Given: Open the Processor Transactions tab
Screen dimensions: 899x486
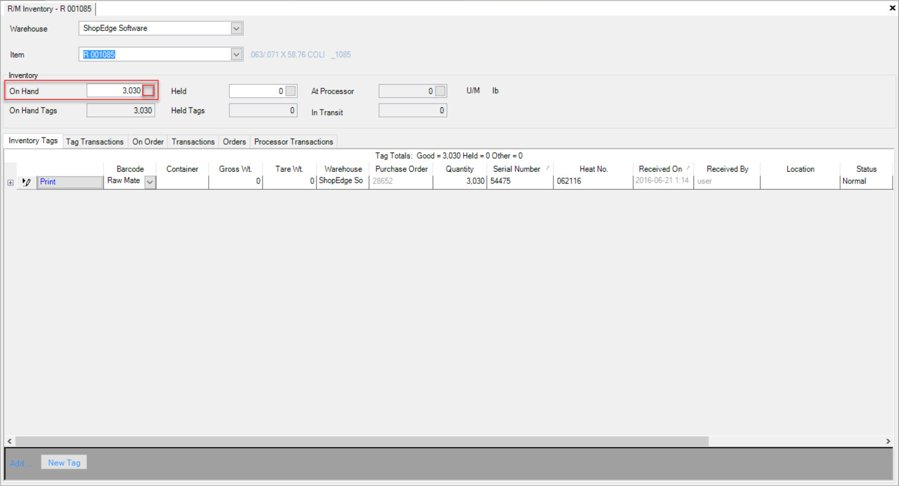Looking at the screenshot, I should point(294,141).
